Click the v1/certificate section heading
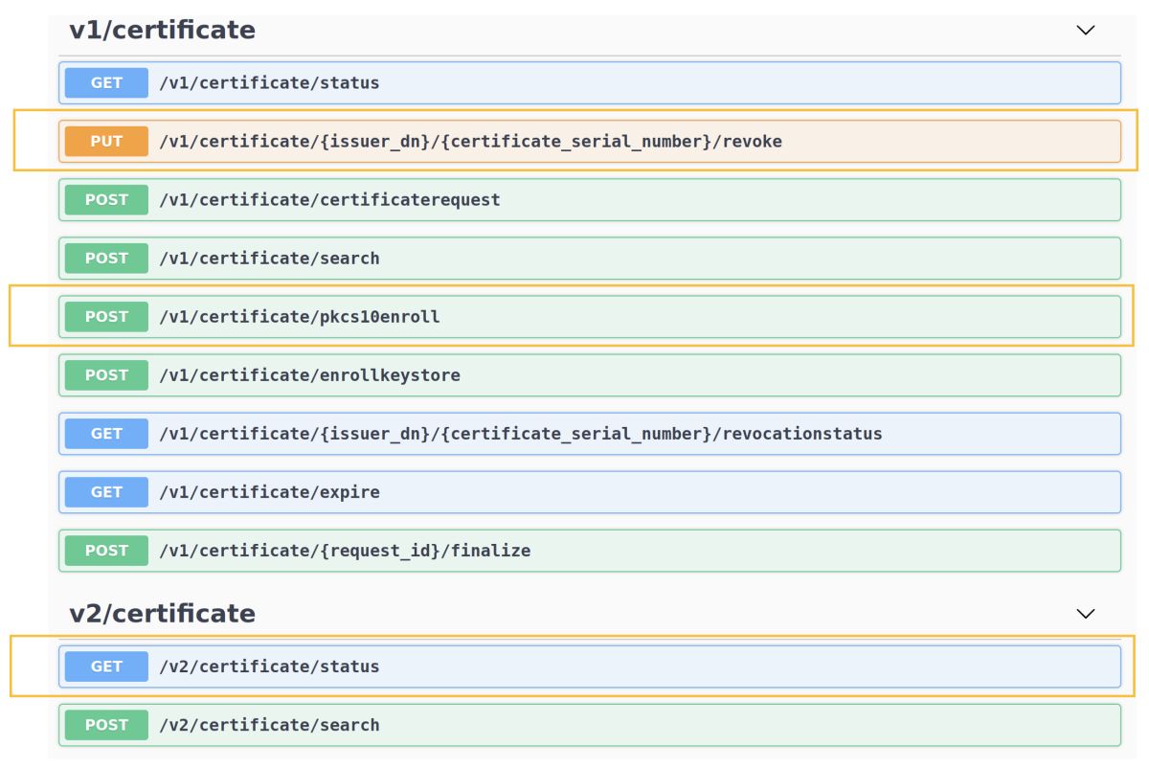 tap(163, 31)
